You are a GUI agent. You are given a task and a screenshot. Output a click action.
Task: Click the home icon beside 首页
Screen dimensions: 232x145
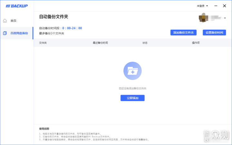point(5,21)
